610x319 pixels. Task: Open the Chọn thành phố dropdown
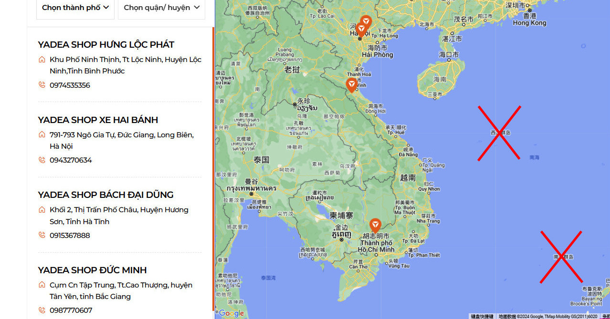click(75, 8)
